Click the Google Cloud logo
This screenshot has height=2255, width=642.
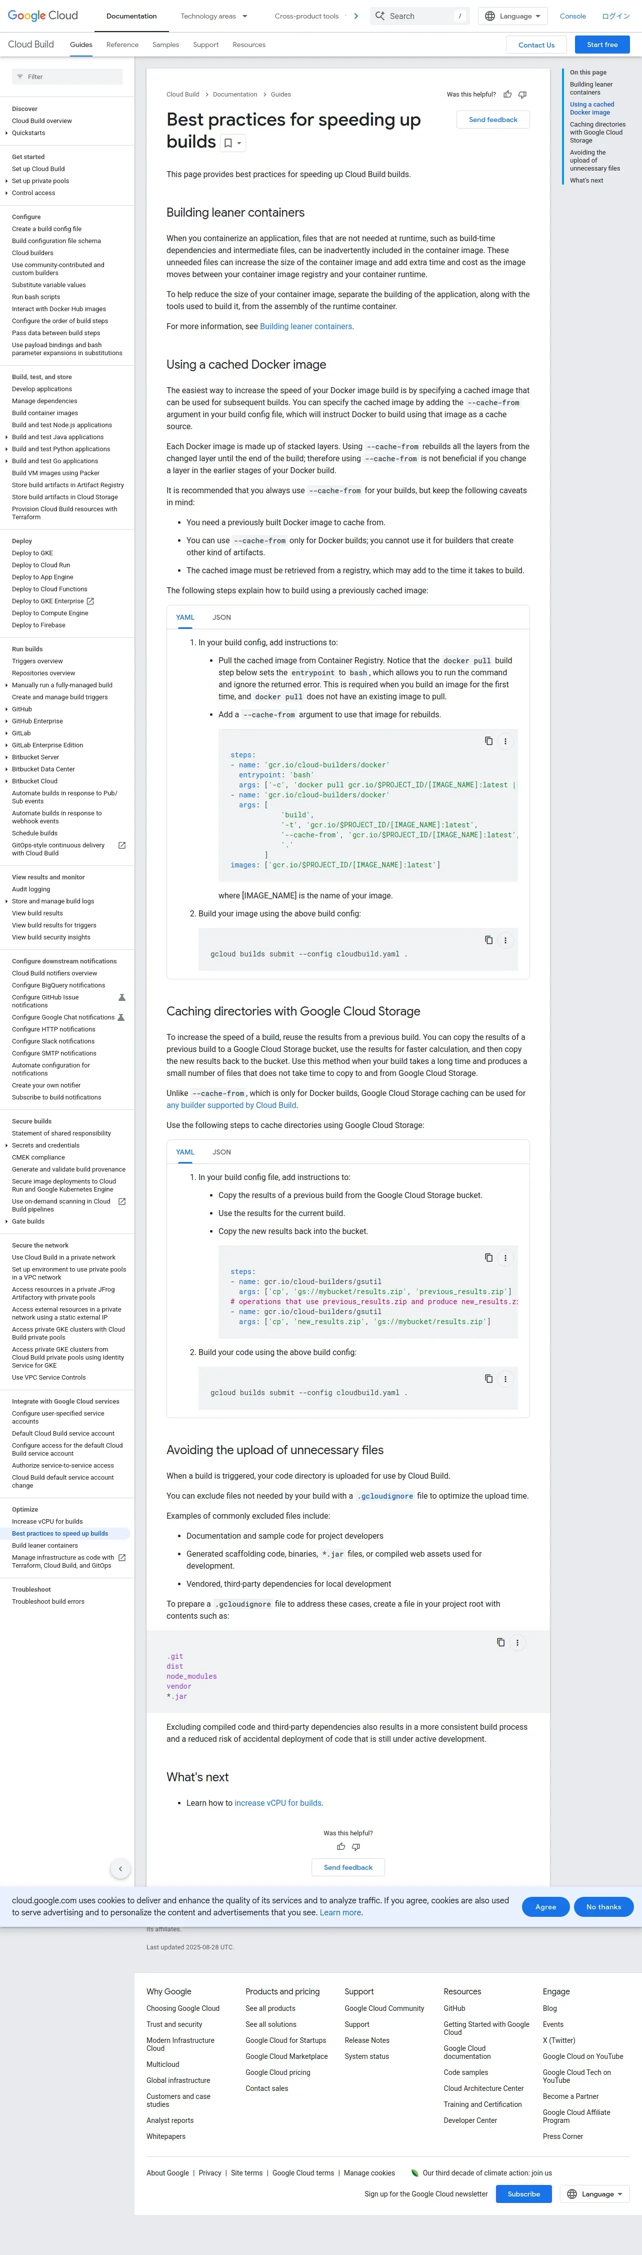(x=43, y=16)
